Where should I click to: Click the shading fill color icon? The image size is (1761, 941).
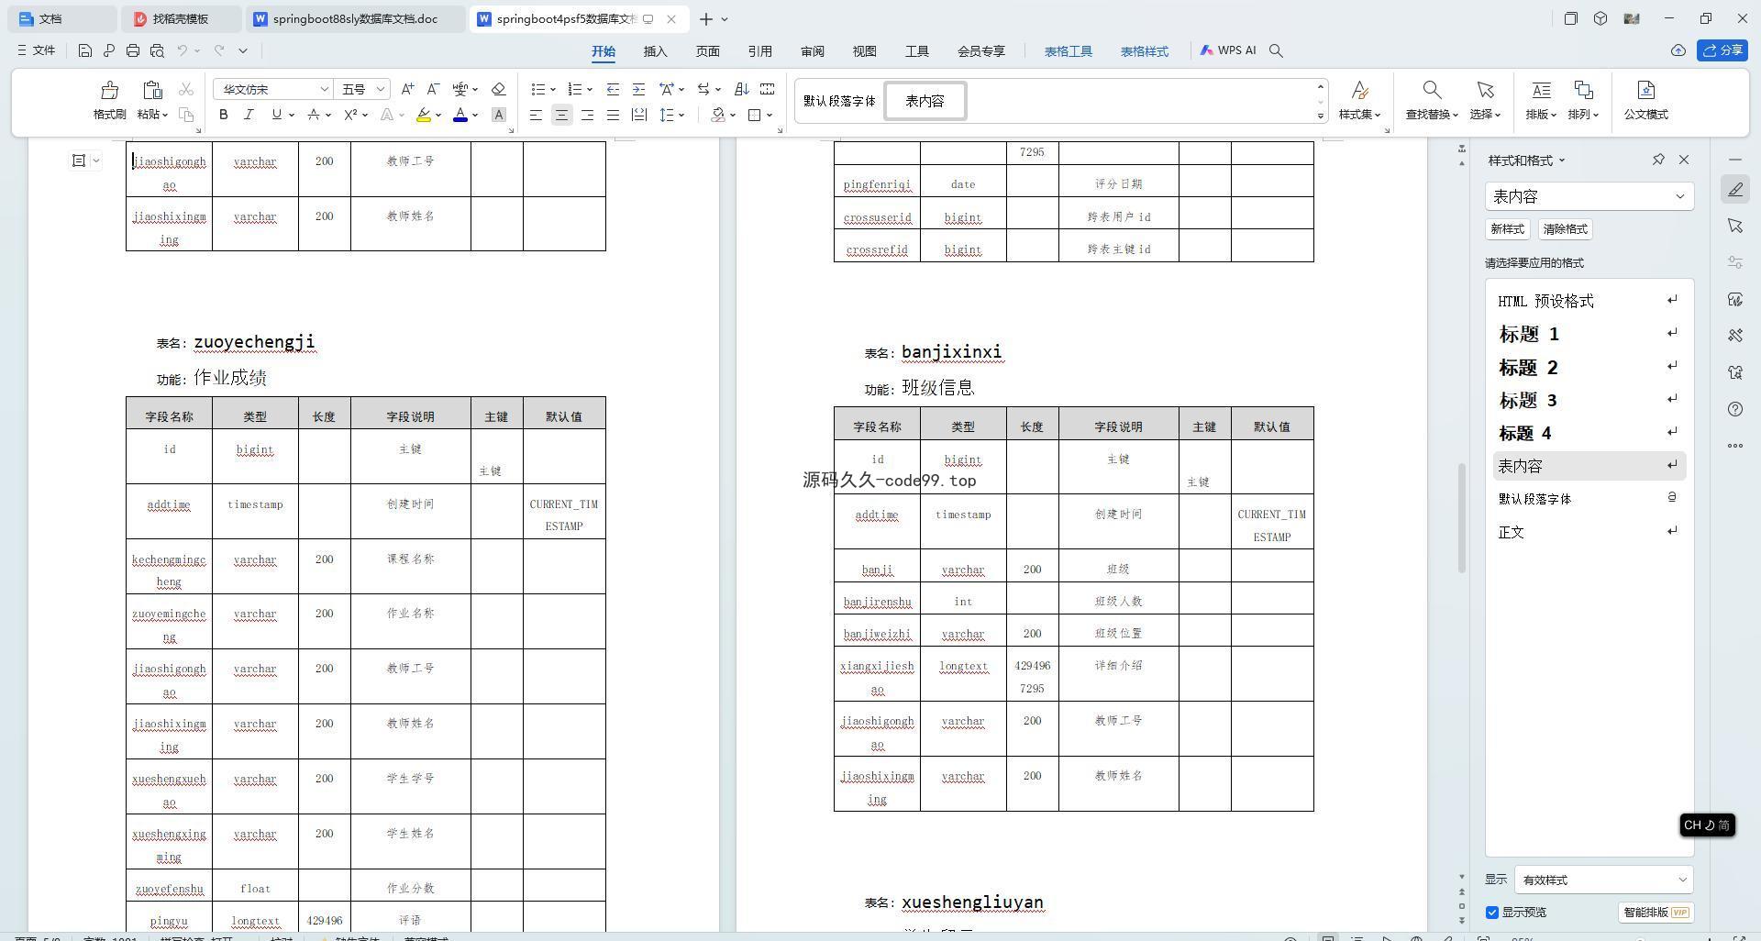tap(719, 115)
